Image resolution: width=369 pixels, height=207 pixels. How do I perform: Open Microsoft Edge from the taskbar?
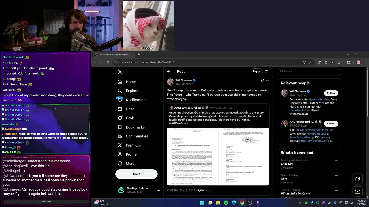(234, 203)
